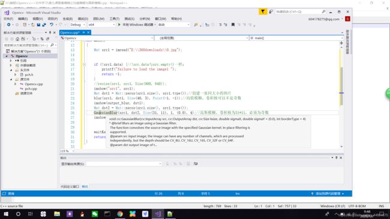Click the Undo arrow in the toolbar
The image size is (390, 219).
tap(52, 25)
